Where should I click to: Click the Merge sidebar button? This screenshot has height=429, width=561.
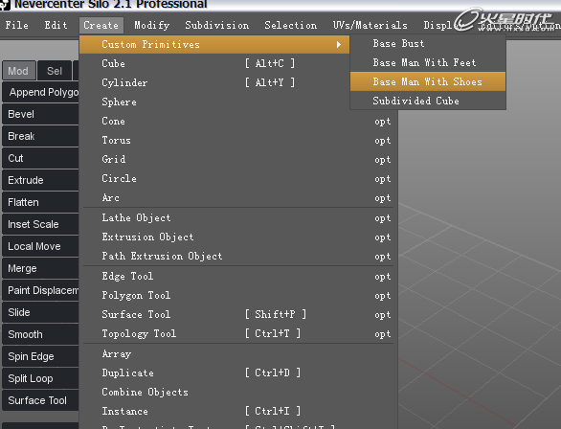click(40, 268)
